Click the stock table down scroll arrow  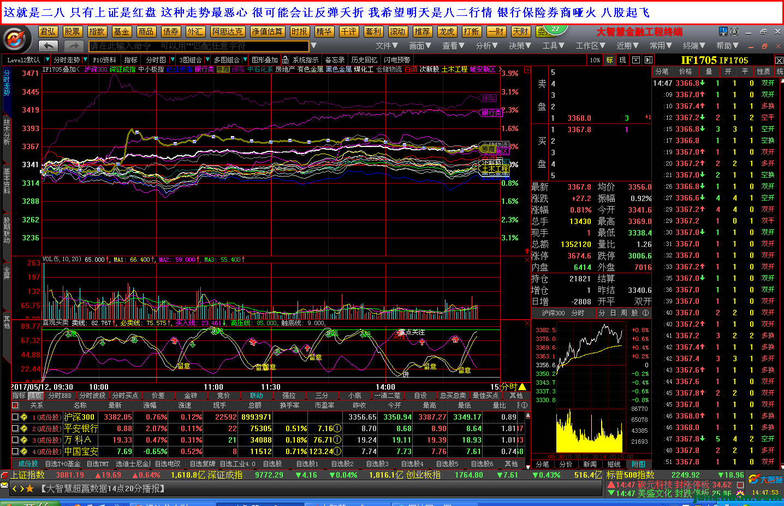pyautogui.click(x=527, y=467)
